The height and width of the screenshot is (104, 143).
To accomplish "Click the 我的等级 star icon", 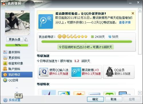I will (x=5, y=75).
